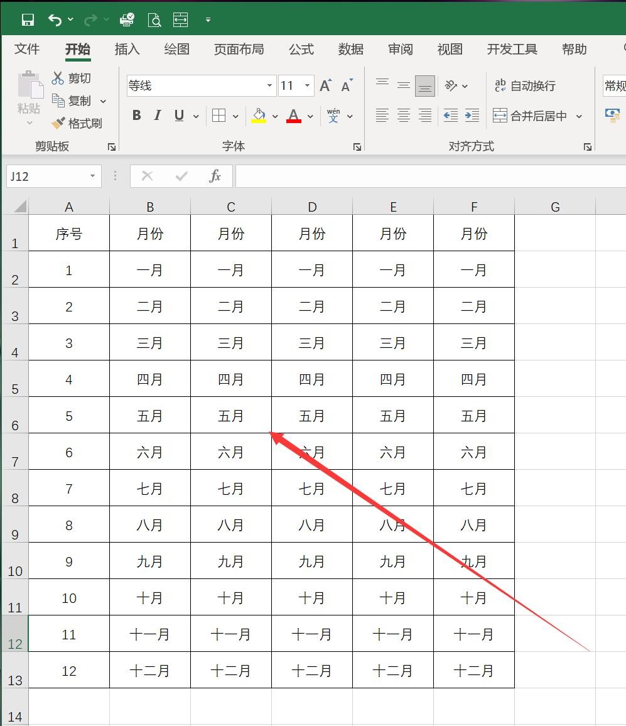Save the workbook via Quick Access toolbar
Image resolution: width=626 pixels, height=726 pixels.
click(x=28, y=19)
